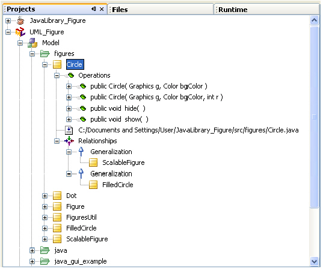Switch to the Files tab
Image resolution: width=323 pixels, height=269 pixels.
tap(161, 10)
